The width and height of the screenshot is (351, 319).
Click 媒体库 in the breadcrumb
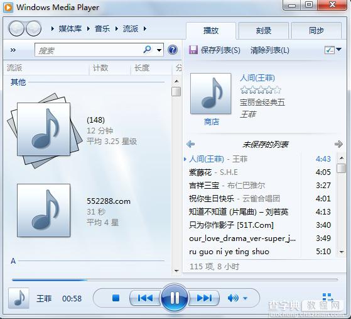coord(70,29)
